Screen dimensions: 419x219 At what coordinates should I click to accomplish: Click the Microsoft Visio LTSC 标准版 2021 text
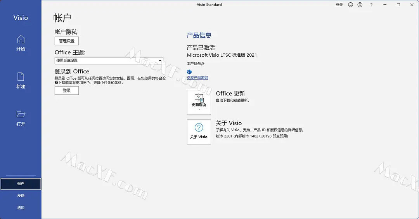tap(222, 55)
